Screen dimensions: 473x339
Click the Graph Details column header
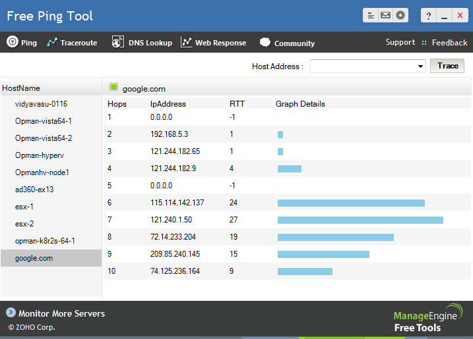pyautogui.click(x=300, y=104)
